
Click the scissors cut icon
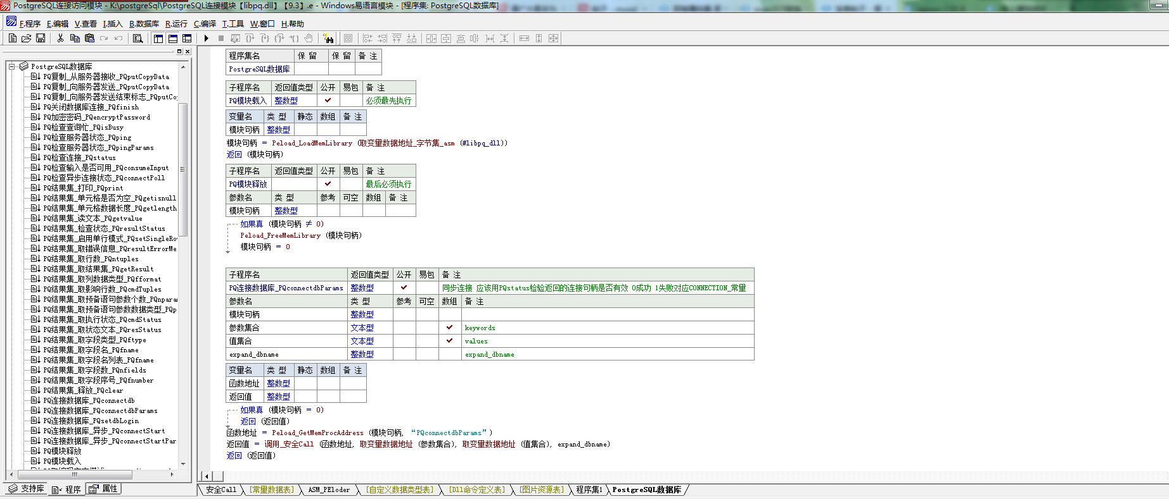60,38
